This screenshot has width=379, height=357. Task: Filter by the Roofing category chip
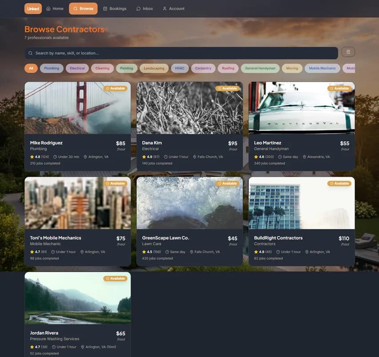pyautogui.click(x=228, y=68)
